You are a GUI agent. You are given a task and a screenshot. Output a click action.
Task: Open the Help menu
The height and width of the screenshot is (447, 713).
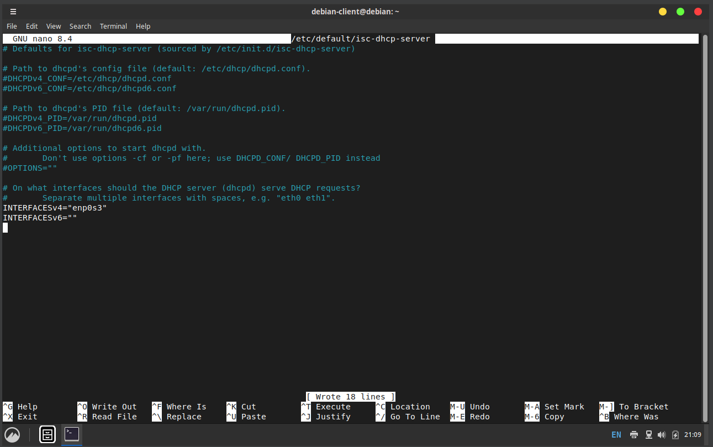[x=143, y=26]
